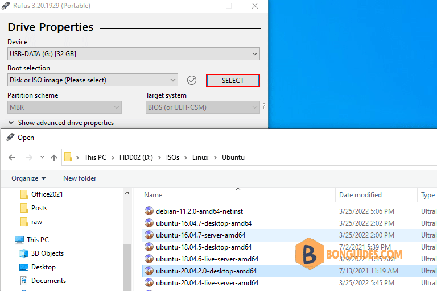Click the ubuntu-18.04.5-desktop-amd64 disc icon
437x291 pixels.
(x=149, y=247)
